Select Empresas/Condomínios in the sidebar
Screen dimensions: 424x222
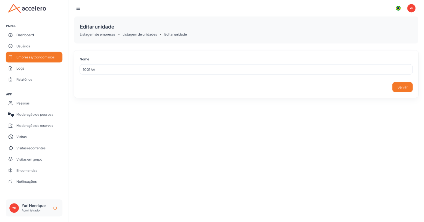point(34,57)
